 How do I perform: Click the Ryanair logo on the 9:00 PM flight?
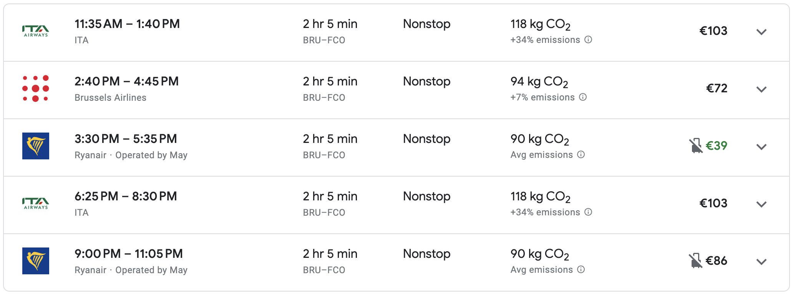tap(36, 261)
